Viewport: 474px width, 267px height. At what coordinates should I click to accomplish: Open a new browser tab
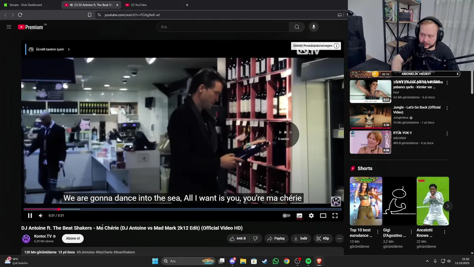tap(187, 5)
